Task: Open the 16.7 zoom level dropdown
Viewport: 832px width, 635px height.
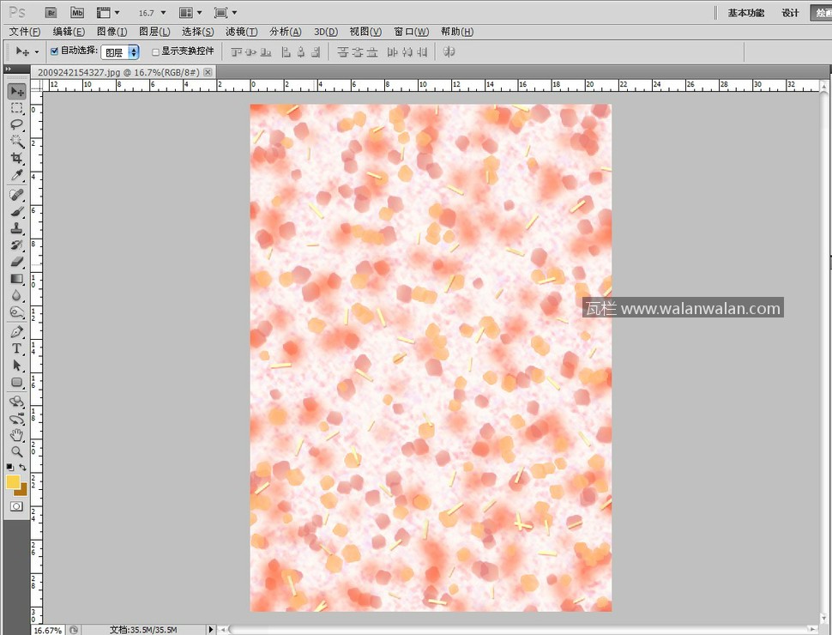Action: pos(152,13)
